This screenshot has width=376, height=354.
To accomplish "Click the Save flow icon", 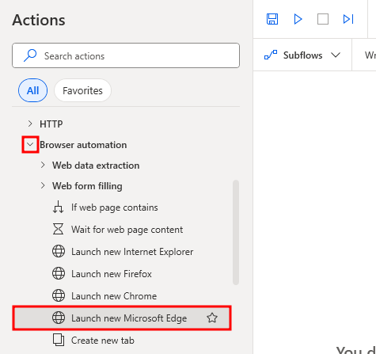I will 272,19.
